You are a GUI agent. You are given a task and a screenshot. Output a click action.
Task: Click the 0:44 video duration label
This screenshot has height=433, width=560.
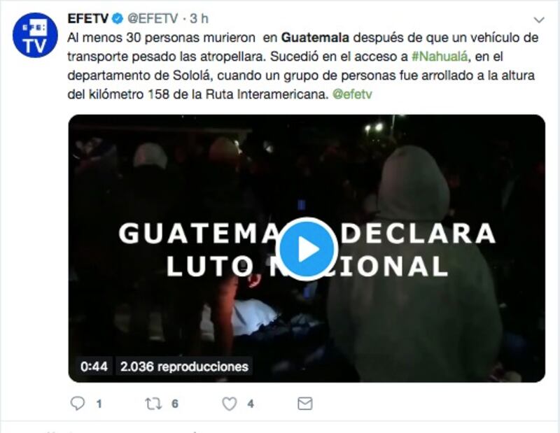94,367
